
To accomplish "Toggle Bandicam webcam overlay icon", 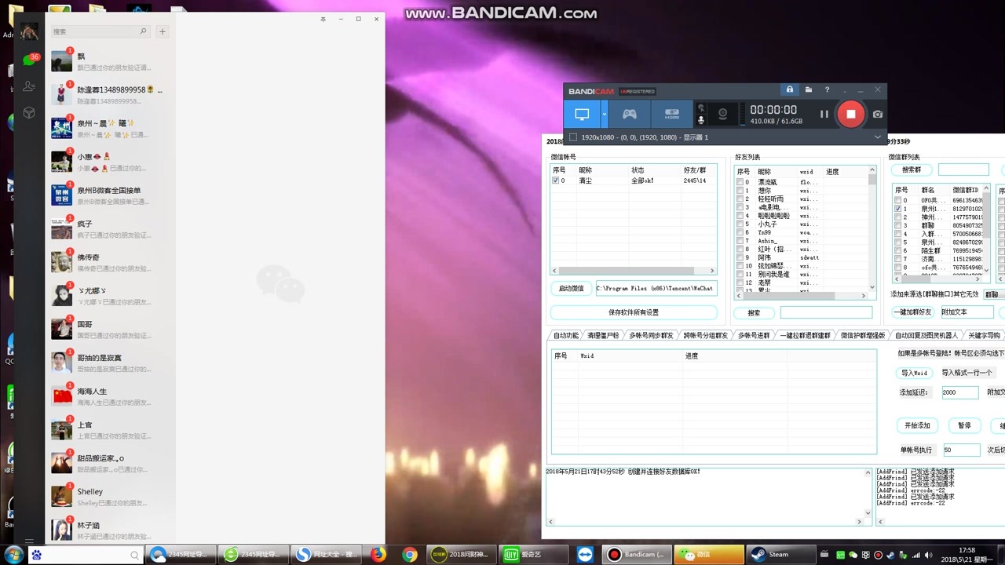I will (722, 115).
